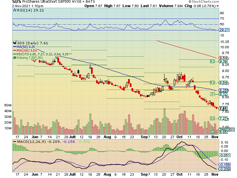Click the Chg -0.06 (-0.78%) value
Viewport: 237px width, 178px height.
tap(200, 6)
